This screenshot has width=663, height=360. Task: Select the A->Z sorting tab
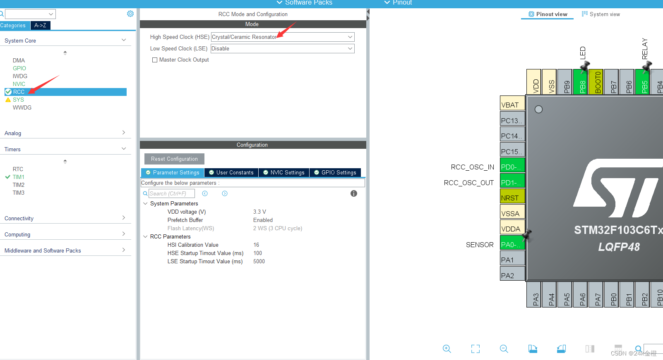click(41, 25)
